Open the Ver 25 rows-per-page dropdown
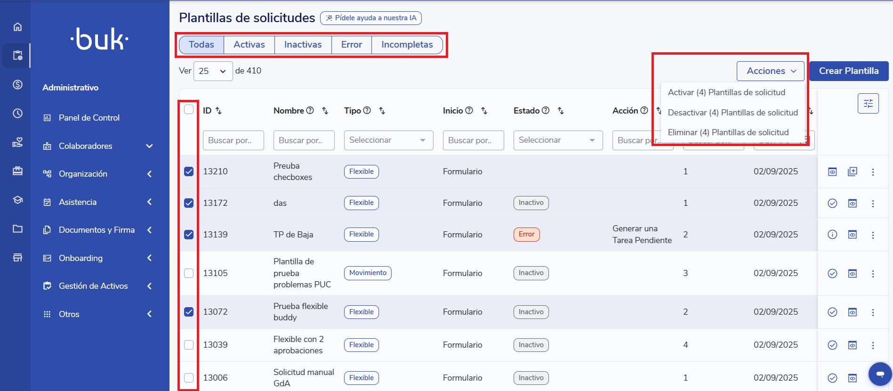Screen dimensions: 893x391 point(213,71)
